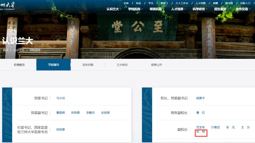Open the 捐赠 link
The width and height of the screenshot is (255, 143).
(x=216, y=3)
